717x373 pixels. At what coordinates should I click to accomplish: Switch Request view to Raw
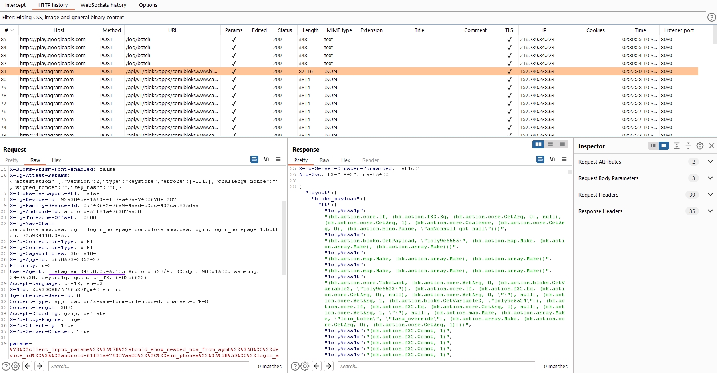pos(35,160)
